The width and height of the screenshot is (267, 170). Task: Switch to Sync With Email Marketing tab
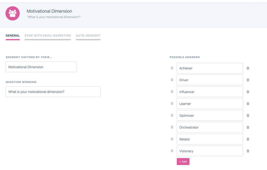point(48,36)
